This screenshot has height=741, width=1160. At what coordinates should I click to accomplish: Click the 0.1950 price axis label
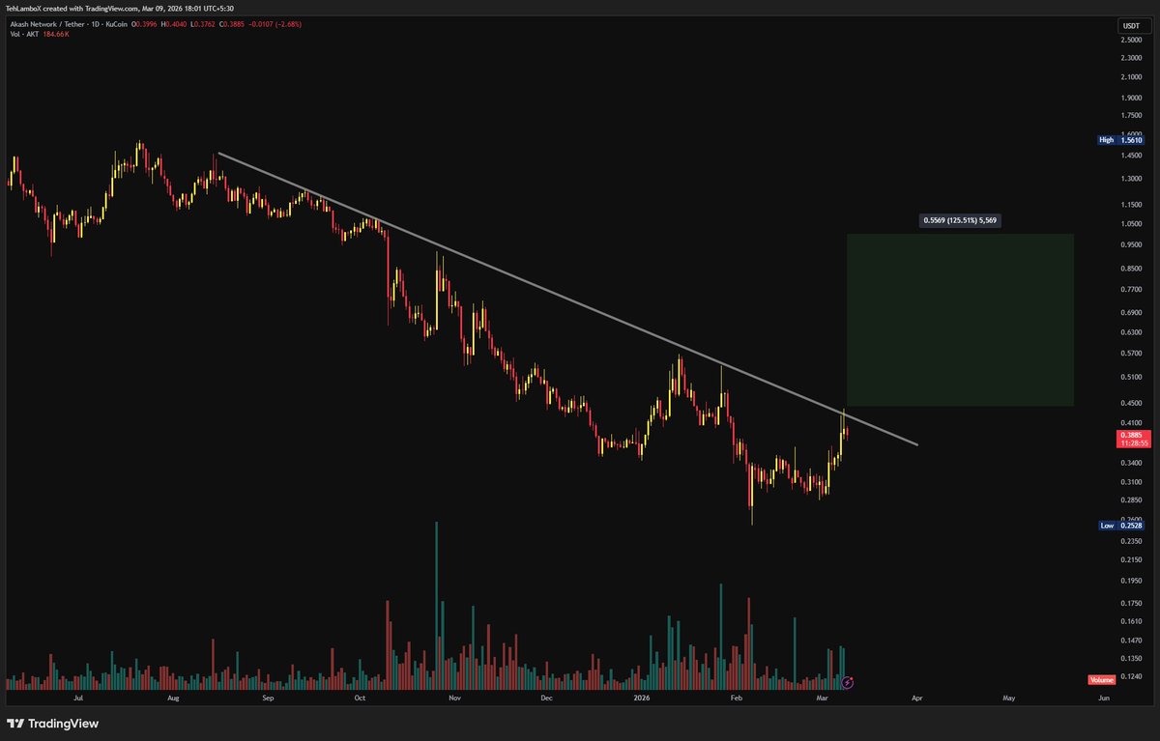[1129, 582]
